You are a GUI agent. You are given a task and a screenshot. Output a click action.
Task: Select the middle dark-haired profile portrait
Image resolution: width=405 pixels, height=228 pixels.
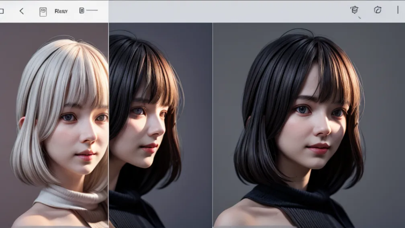tap(160, 125)
